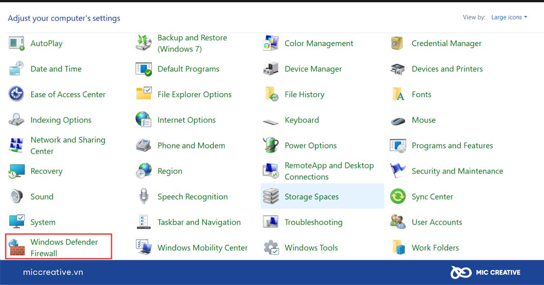Open the Color Management icon
544x285 pixels.
[271, 43]
